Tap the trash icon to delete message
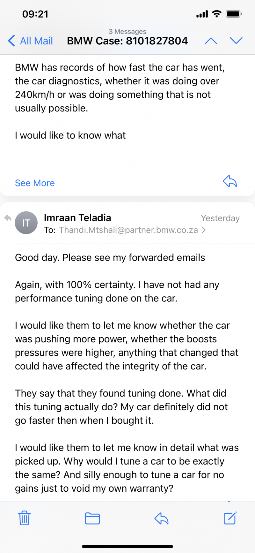The height and width of the screenshot is (553, 255). 24,518
